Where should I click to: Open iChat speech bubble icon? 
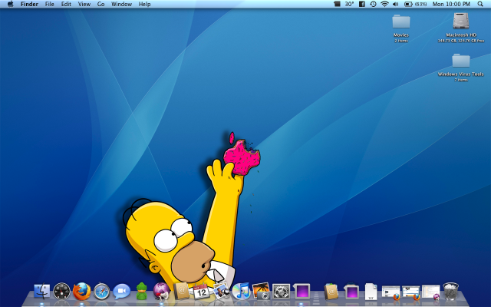(x=121, y=292)
